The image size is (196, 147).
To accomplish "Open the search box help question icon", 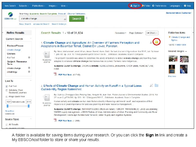I will (x=86, y=18).
